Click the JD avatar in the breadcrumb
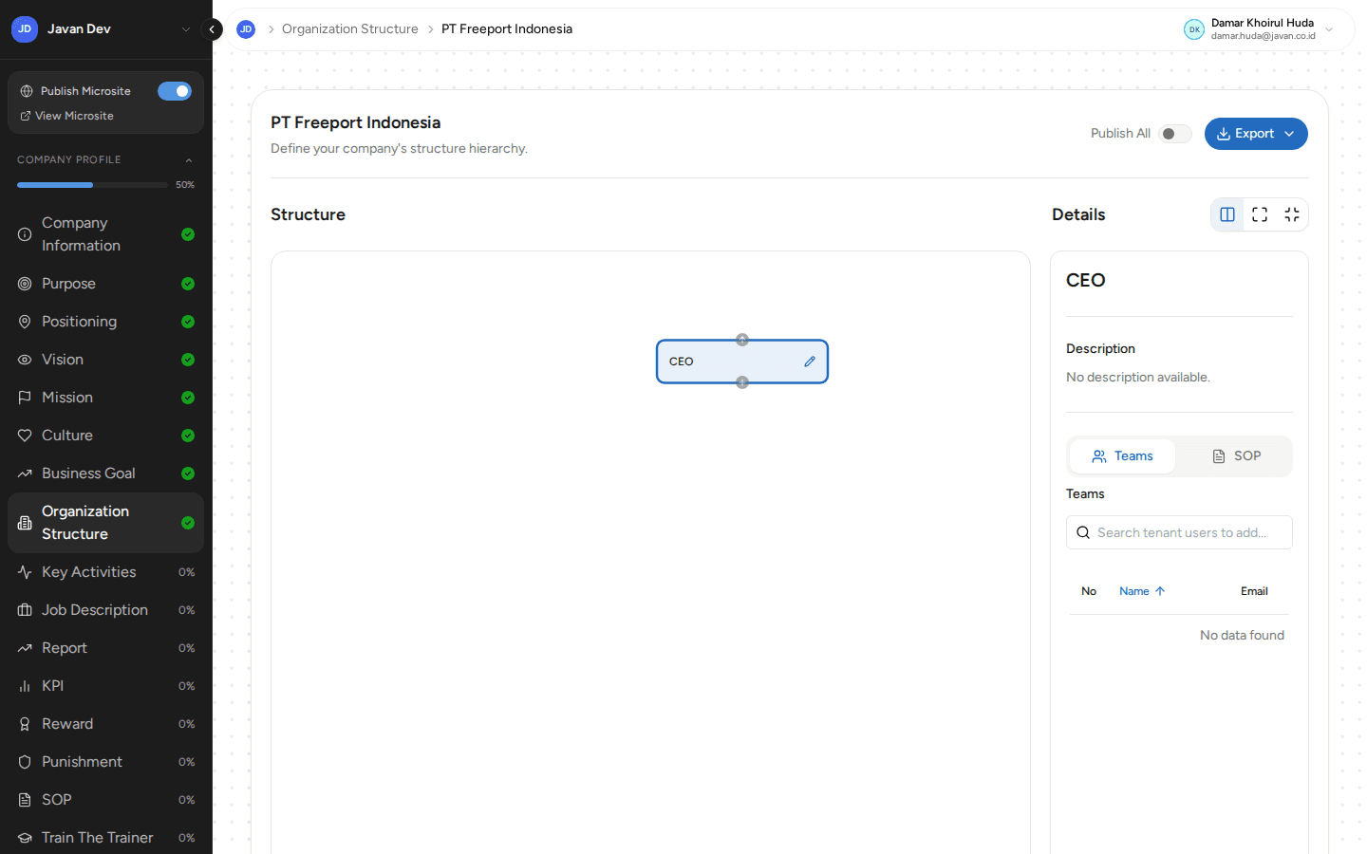The height and width of the screenshot is (854, 1367). pyautogui.click(x=246, y=29)
